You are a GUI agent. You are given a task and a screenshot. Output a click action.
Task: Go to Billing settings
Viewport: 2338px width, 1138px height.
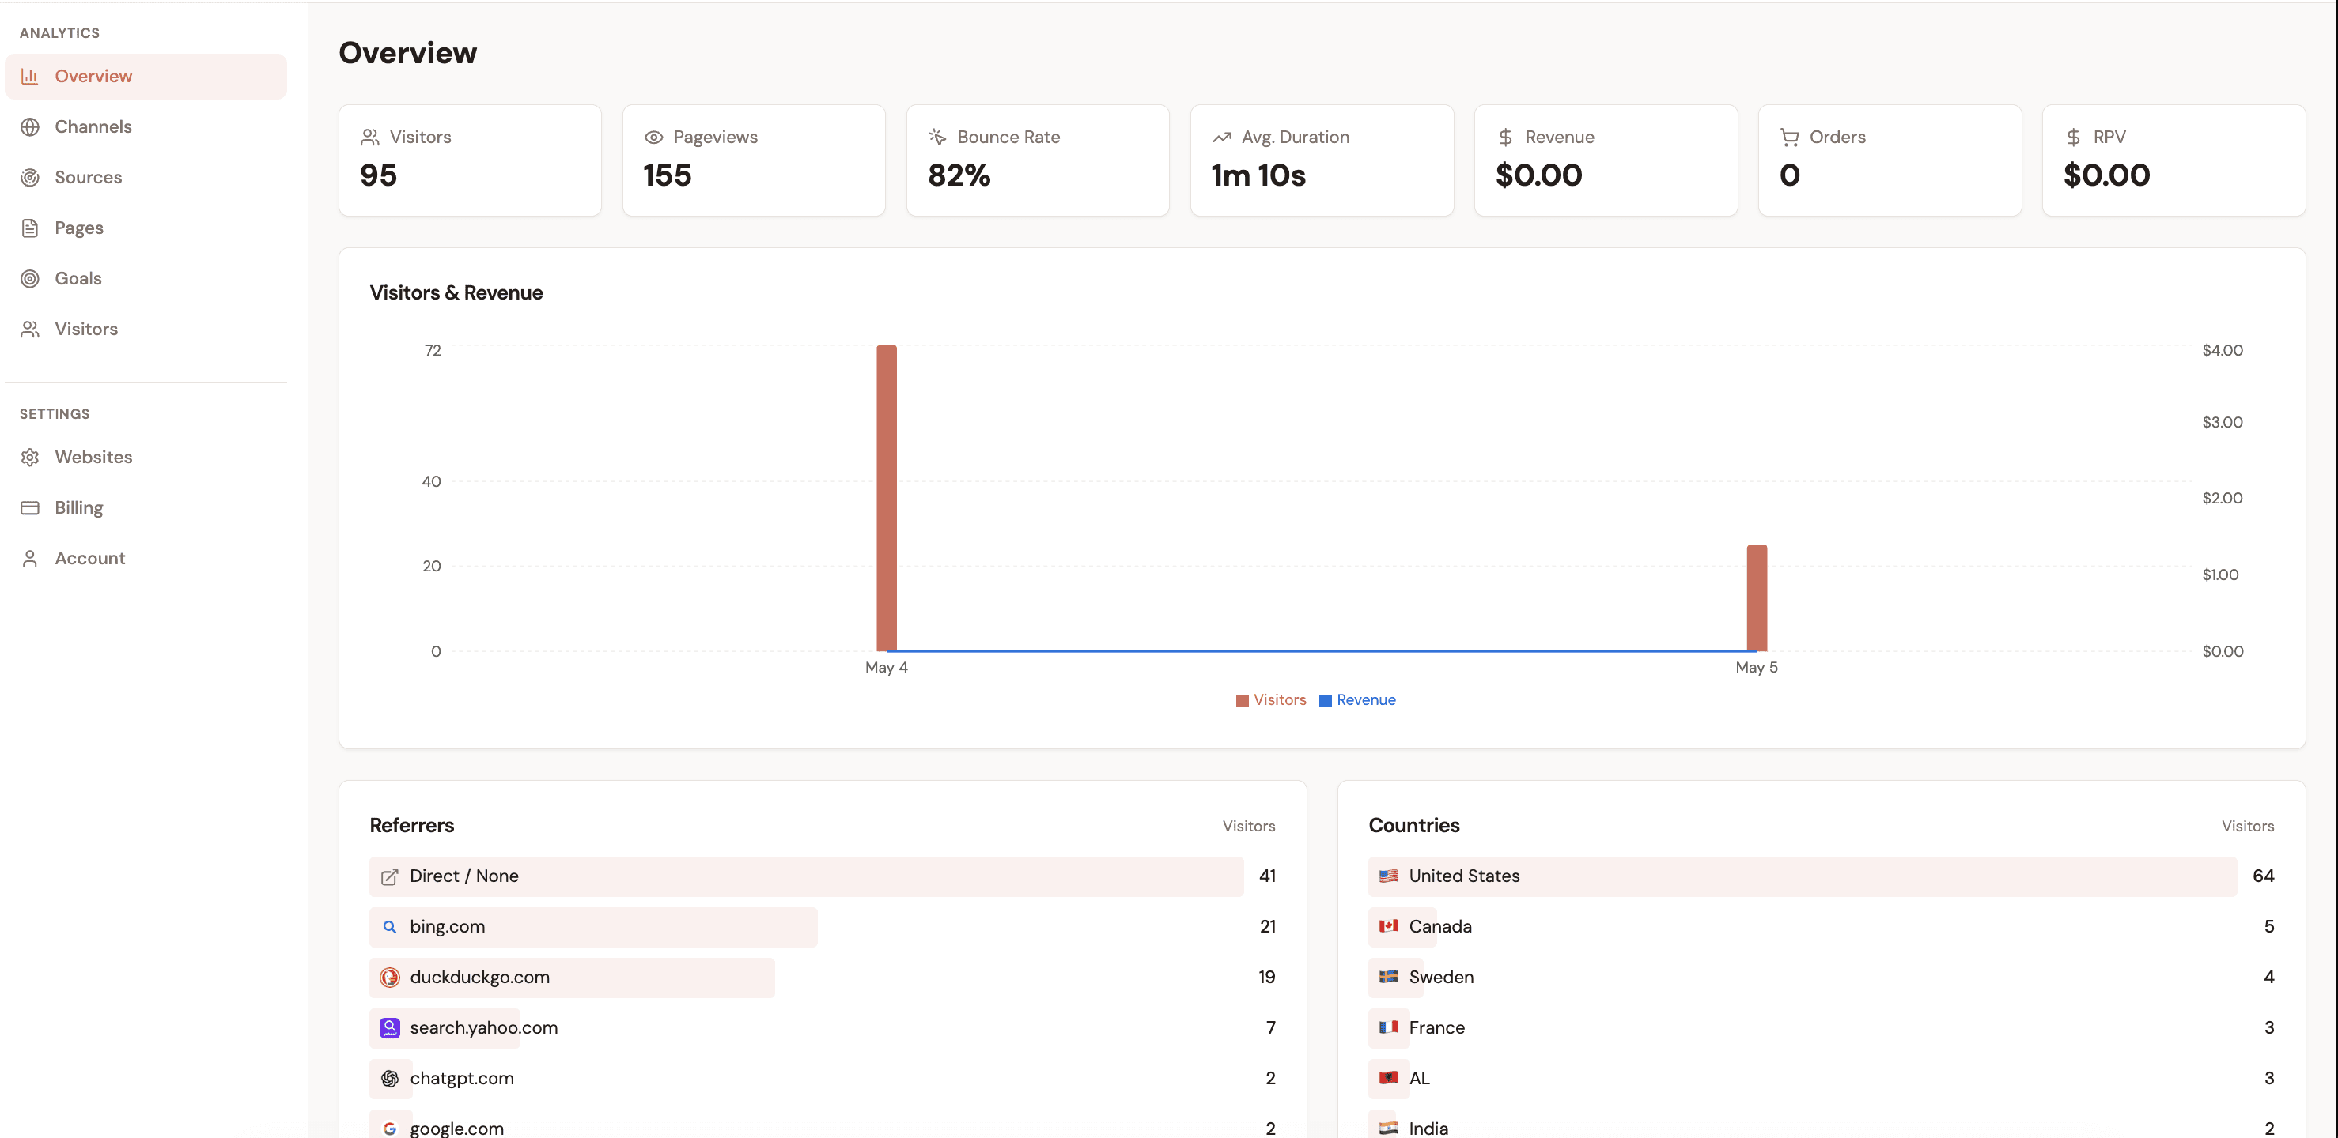(x=146, y=508)
